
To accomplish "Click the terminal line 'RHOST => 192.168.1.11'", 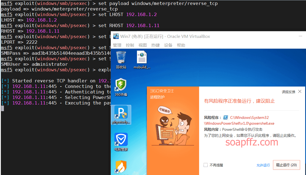I will click(30, 31).
